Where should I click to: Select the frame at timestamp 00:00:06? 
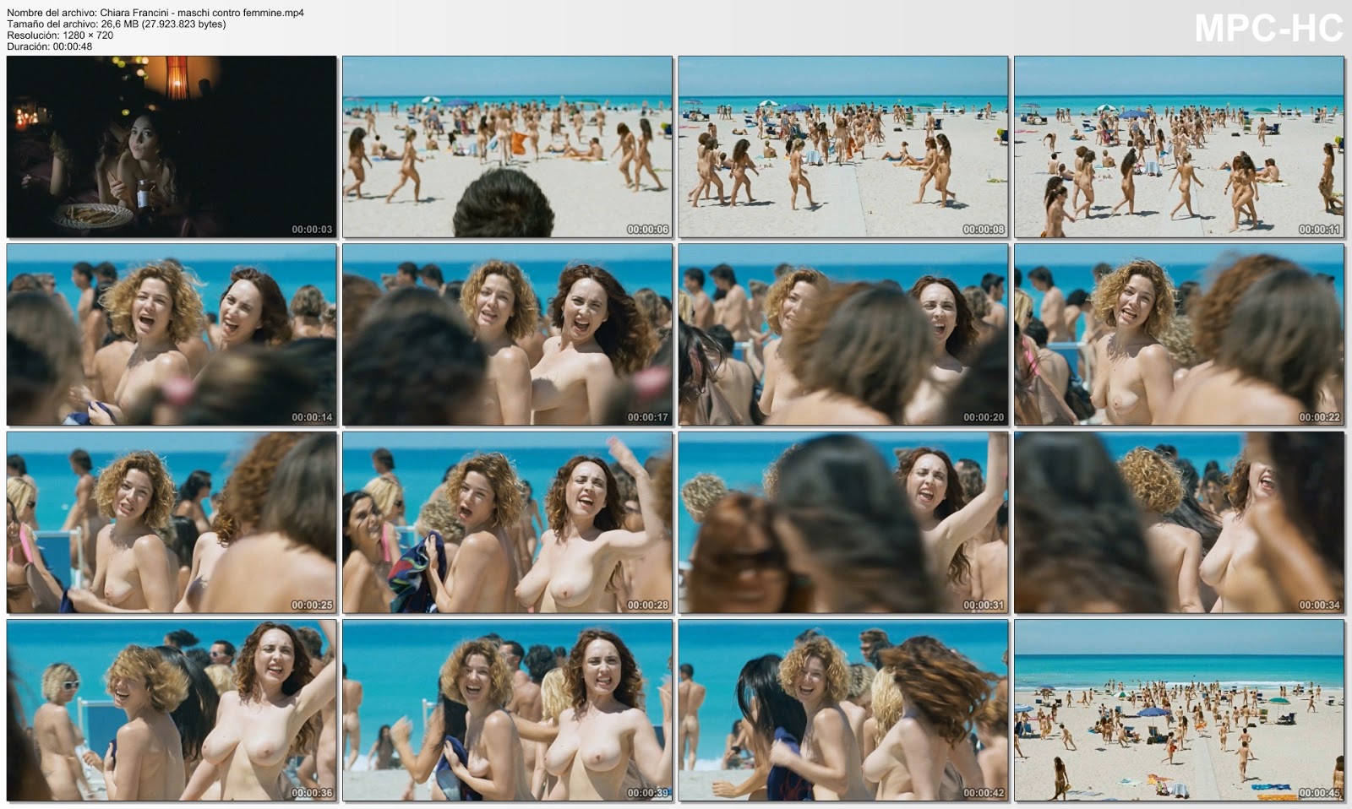click(507, 147)
